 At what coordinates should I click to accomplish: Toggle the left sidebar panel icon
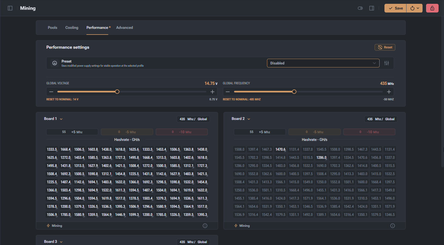[x=10, y=8]
